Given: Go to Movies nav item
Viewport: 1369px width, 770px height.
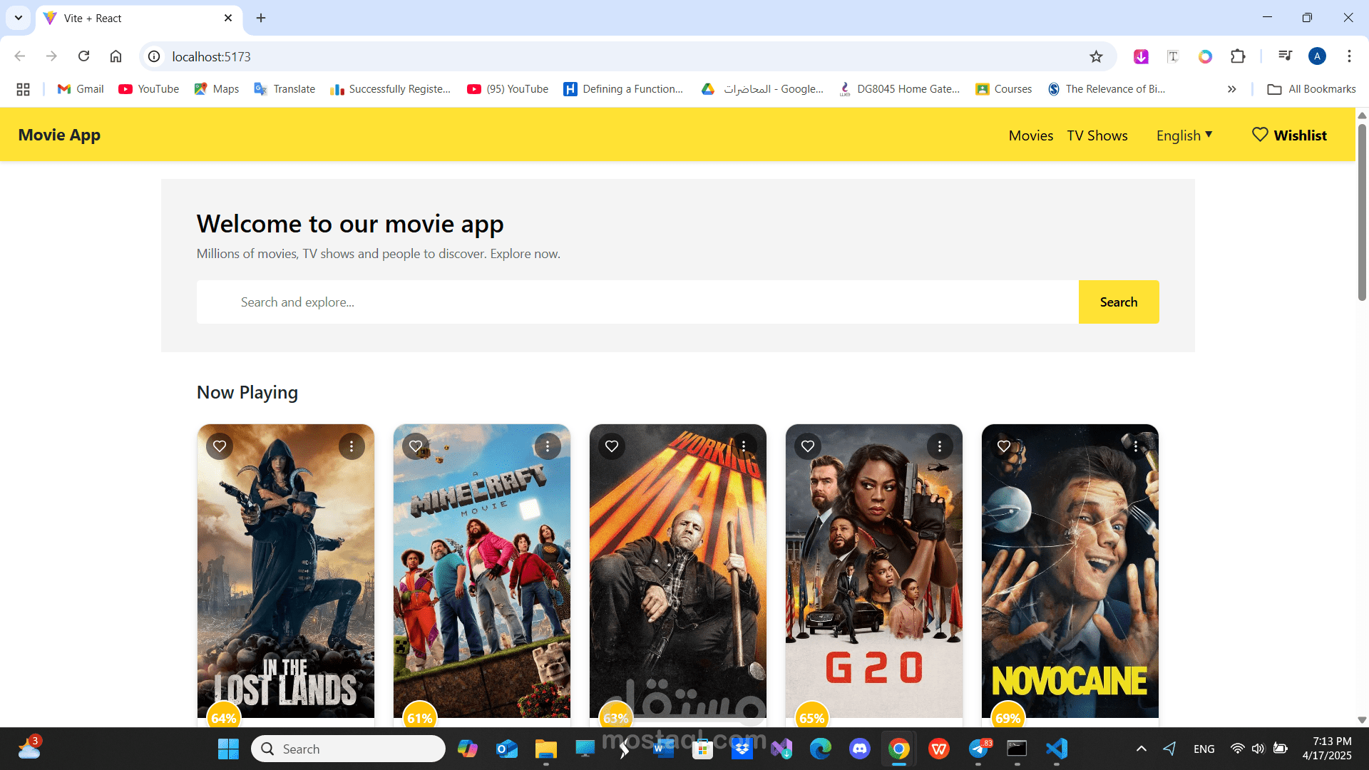Looking at the screenshot, I should [x=1030, y=135].
